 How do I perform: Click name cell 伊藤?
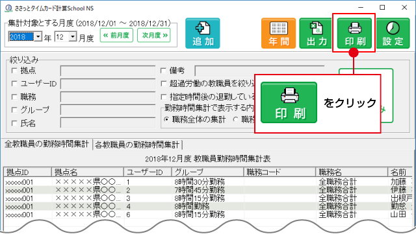pyautogui.click(x=398, y=190)
